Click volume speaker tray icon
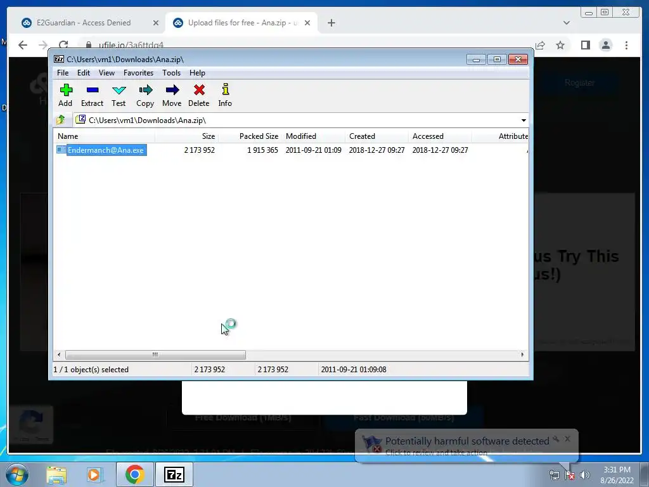The width and height of the screenshot is (649, 487). tap(585, 475)
